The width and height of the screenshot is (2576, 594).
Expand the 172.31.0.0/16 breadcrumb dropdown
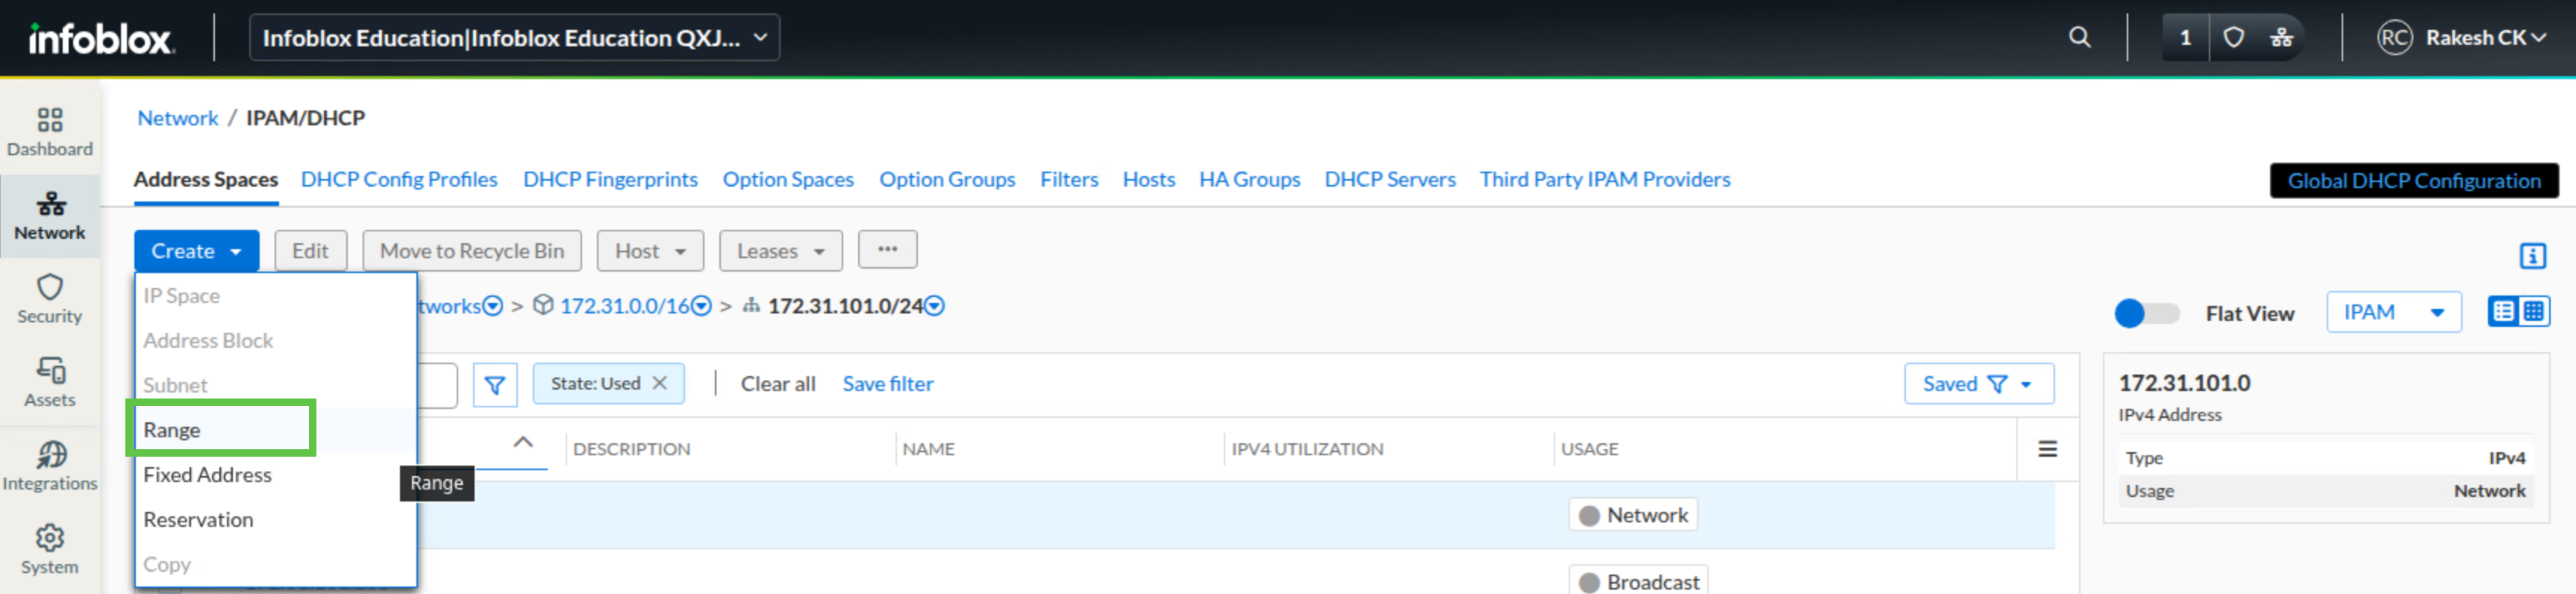[x=701, y=306]
